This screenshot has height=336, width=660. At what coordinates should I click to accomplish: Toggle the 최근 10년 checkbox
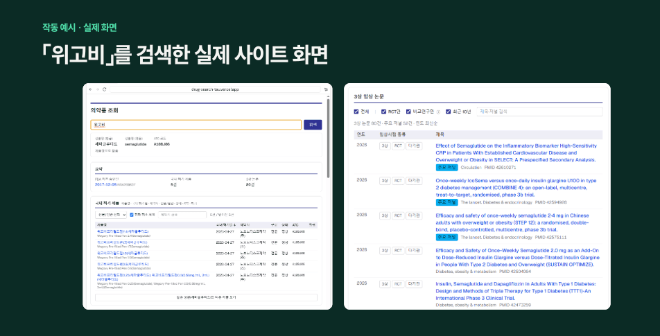(448, 112)
